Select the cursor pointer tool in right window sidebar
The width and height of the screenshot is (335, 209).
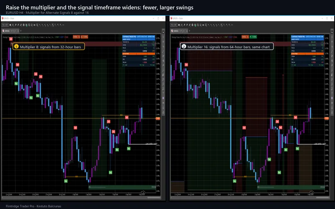pyautogui.click(x=332, y=33)
